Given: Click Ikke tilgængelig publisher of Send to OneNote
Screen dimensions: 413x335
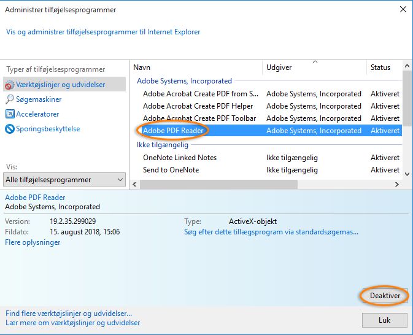Looking at the screenshot, I should coord(292,170).
